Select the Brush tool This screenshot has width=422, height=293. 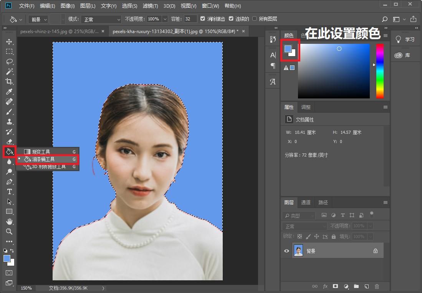(x=9, y=112)
